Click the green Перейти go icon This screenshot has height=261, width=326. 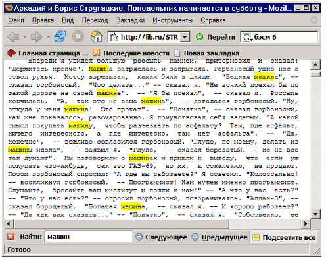click(199, 37)
